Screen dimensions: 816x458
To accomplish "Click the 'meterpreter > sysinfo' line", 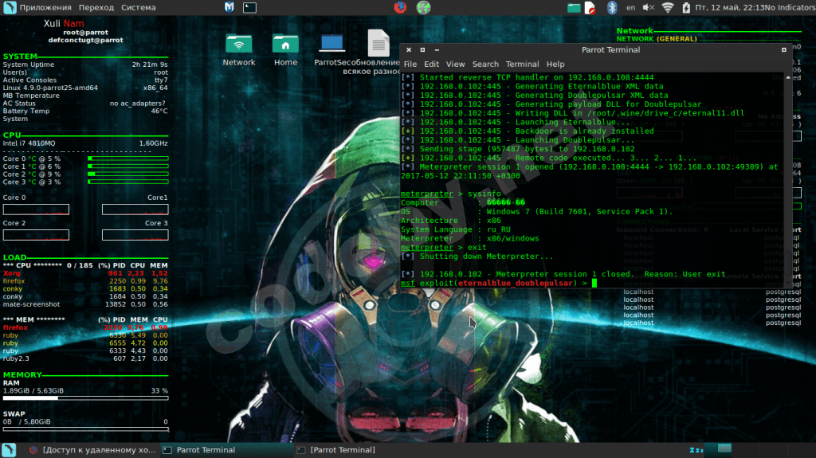I will click(451, 194).
